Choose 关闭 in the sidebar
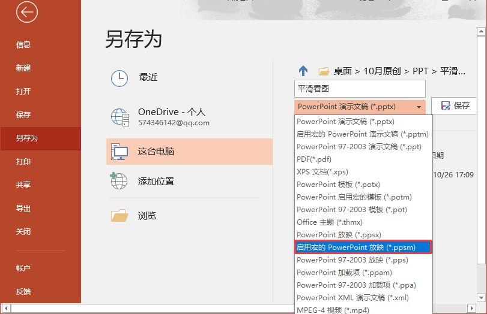This screenshot has height=314, width=487. (40, 231)
